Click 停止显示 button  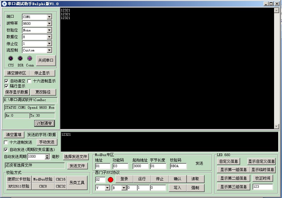42,73
